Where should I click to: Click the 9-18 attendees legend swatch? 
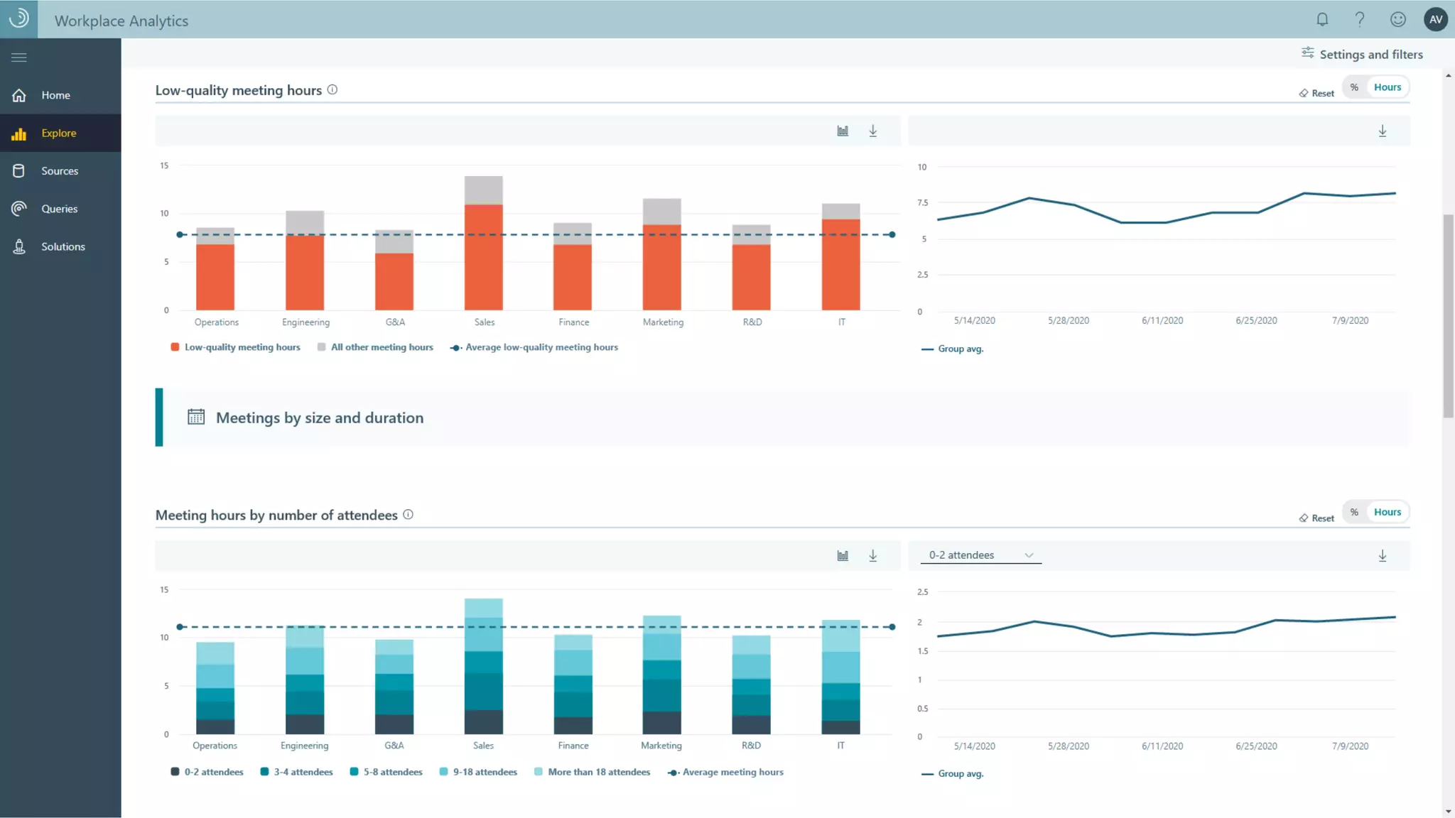pyautogui.click(x=443, y=772)
